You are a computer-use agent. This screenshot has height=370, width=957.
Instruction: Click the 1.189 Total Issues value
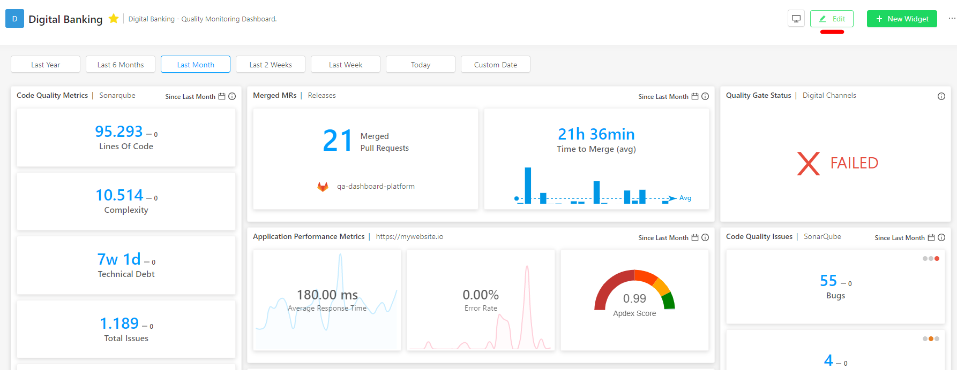(x=119, y=323)
